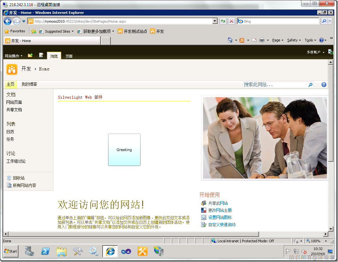Open the recent pages dropdown next to Forward
This screenshot has width=338, height=262.
click(x=24, y=21)
